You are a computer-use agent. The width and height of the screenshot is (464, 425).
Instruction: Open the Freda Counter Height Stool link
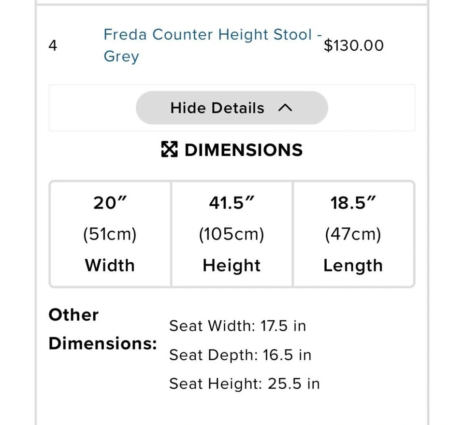click(x=208, y=36)
